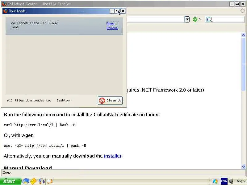Click the headphones quick launch icon

pyautogui.click(x=42, y=181)
